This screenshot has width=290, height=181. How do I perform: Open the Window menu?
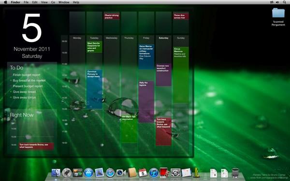pos(64,2)
